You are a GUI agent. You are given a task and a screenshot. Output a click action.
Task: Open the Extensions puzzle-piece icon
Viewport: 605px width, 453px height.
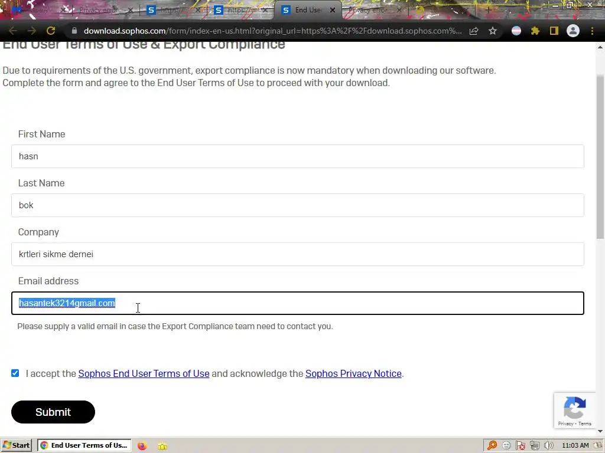[x=535, y=31]
